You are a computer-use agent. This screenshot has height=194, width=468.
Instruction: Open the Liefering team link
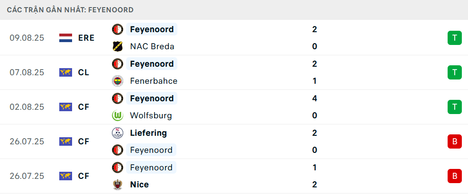pos(148,133)
